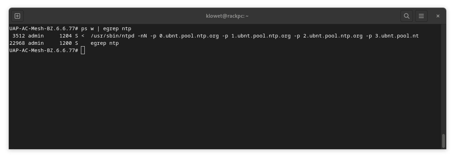Place cursor at the active prompt cursor block

coord(83,51)
